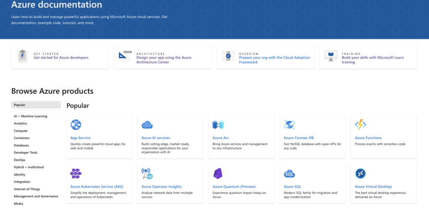This screenshot has height=208, width=429.
Task: Open the App Service link
Action: pos(80,138)
